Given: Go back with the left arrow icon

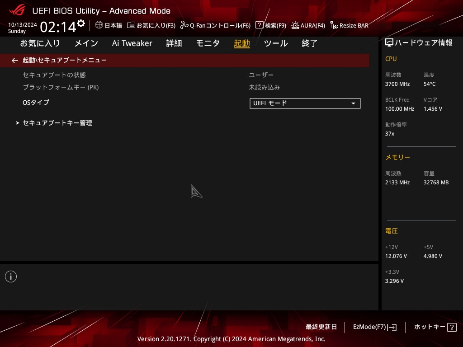Looking at the screenshot, I should point(15,61).
